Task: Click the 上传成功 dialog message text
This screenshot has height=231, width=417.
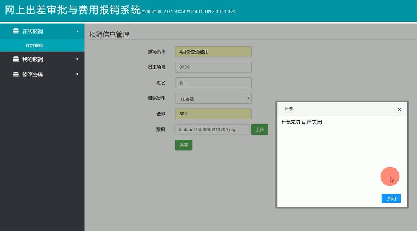Action: tap(302, 122)
